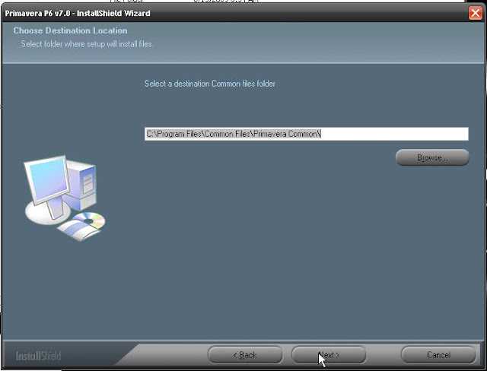Click the destination folder path field
487x371 pixels.
pos(306,134)
